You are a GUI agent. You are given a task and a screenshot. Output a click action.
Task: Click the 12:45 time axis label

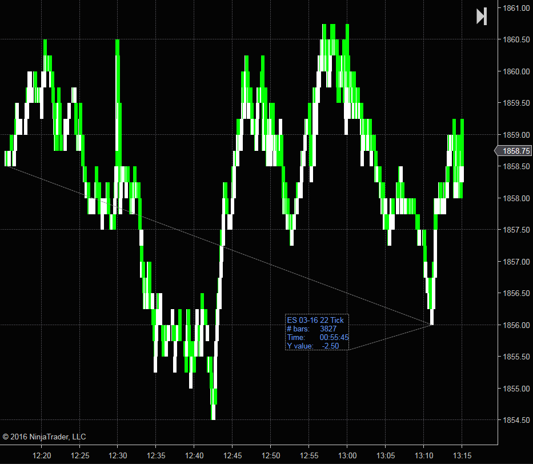[x=233, y=455]
